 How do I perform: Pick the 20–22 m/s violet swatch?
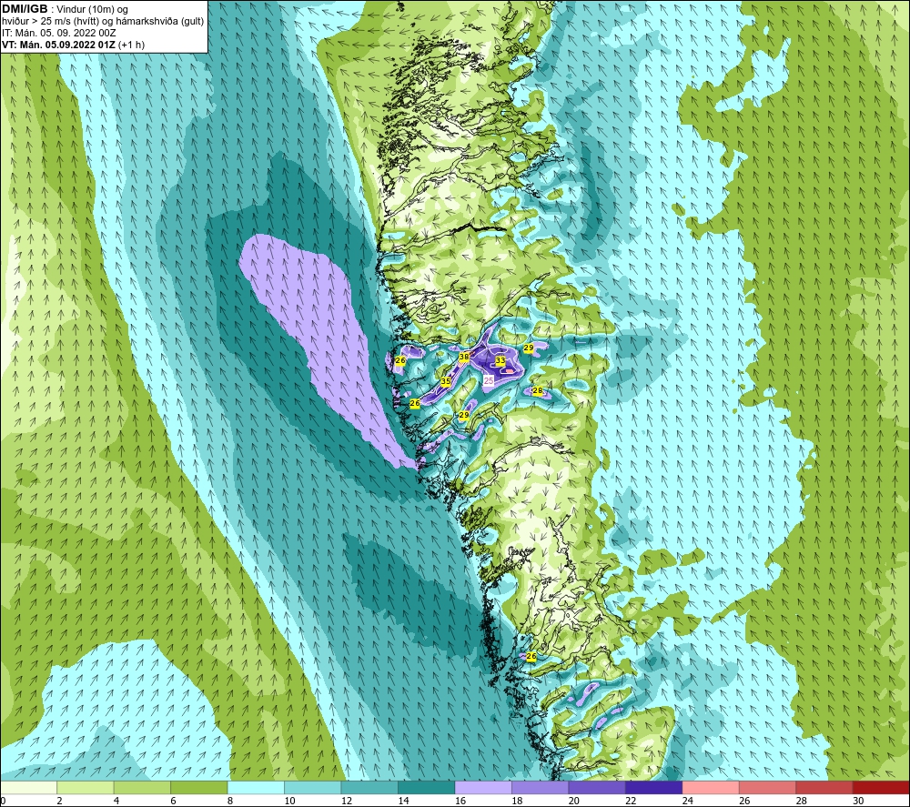597,787
